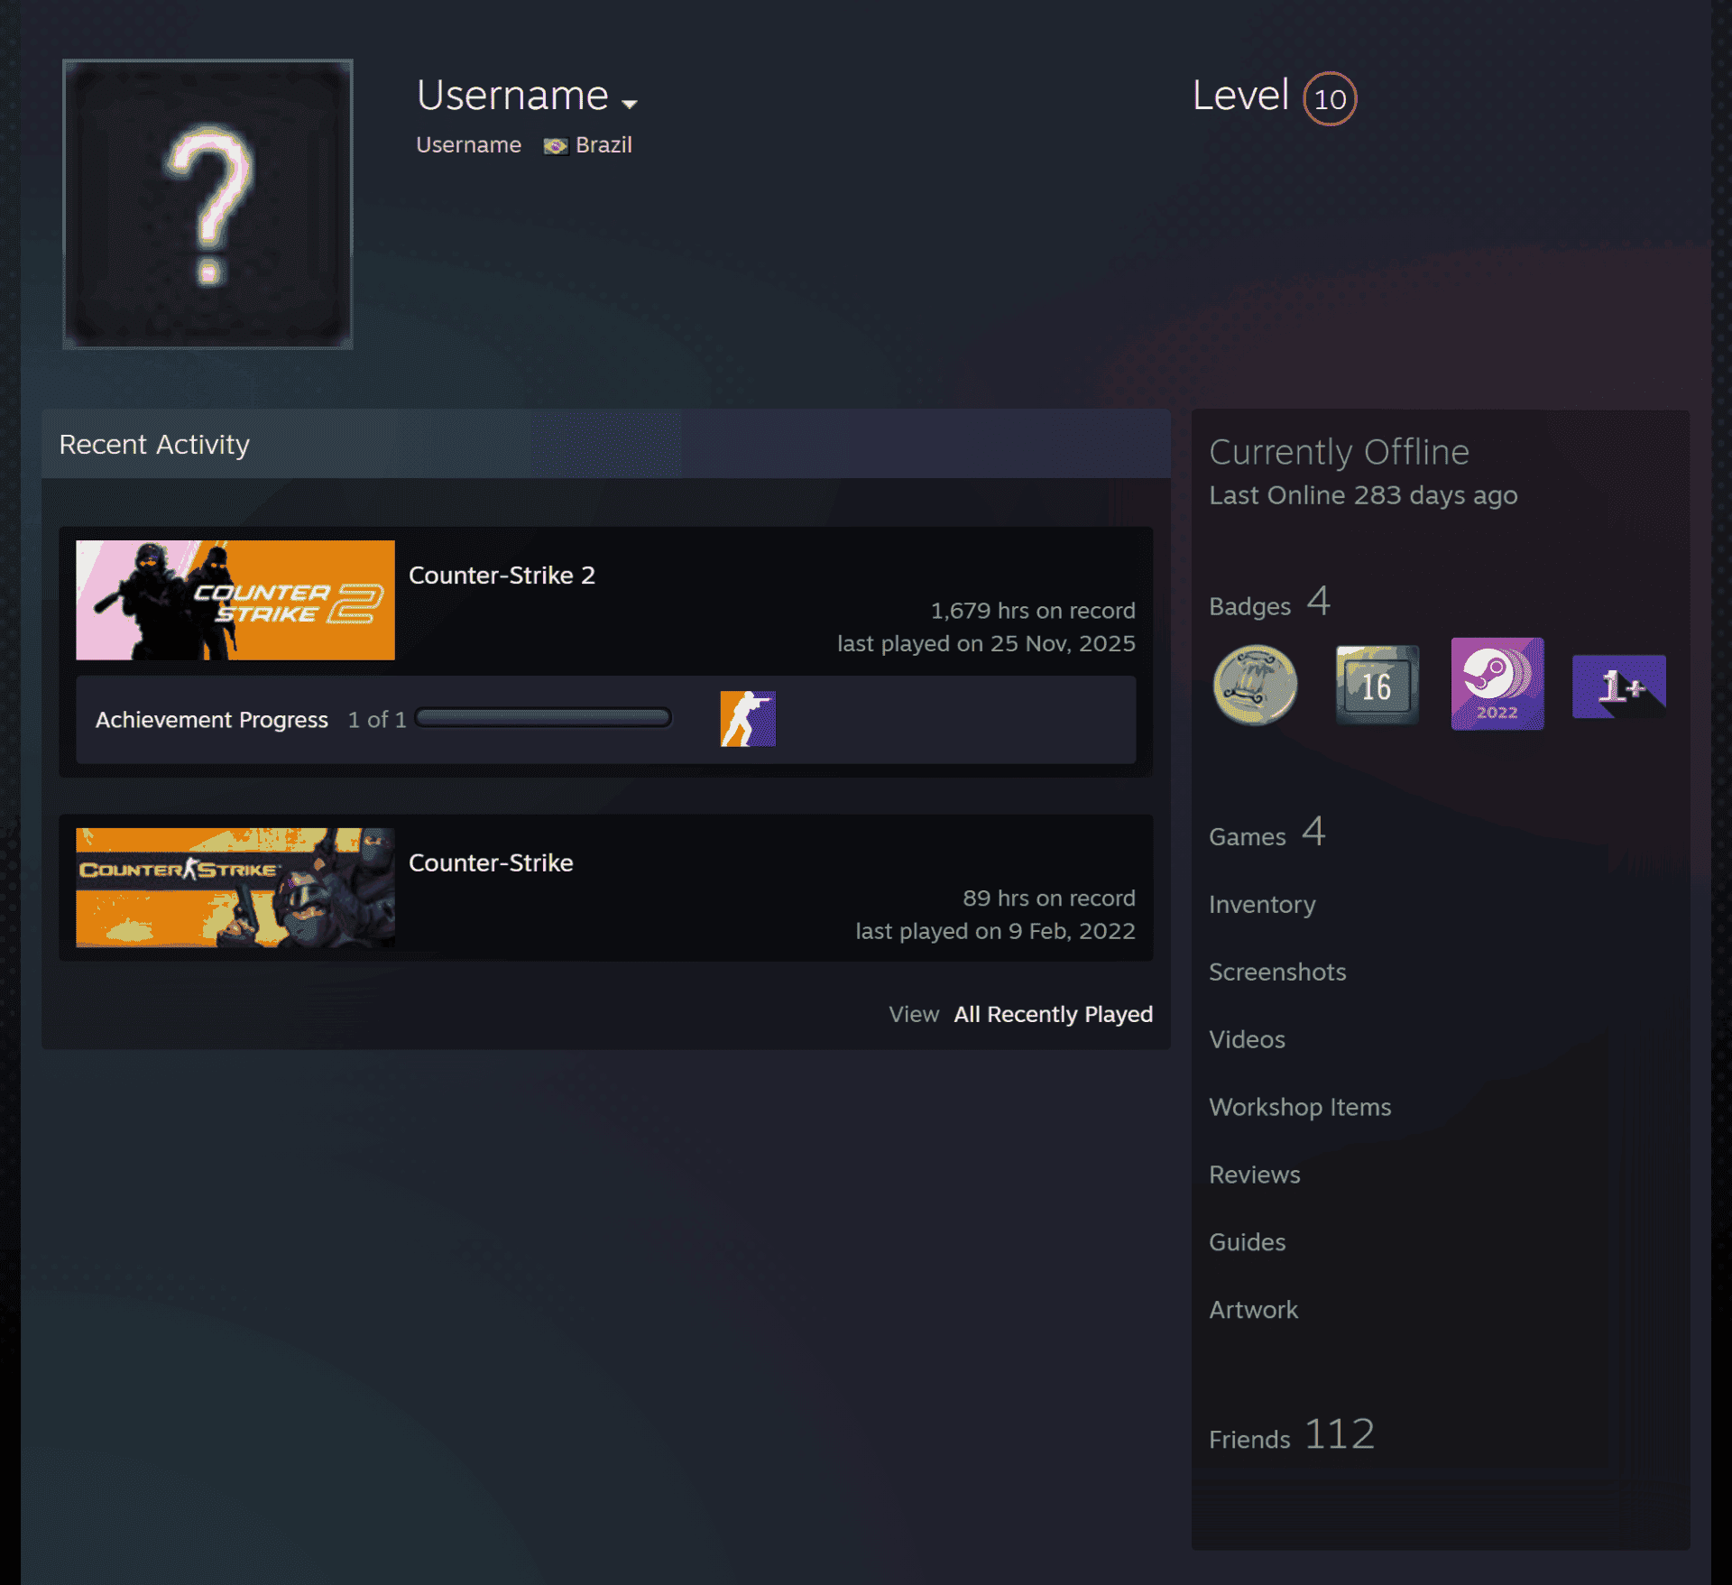1732x1585 pixels.
Task: Click the small Username real-name text
Action: 468,145
